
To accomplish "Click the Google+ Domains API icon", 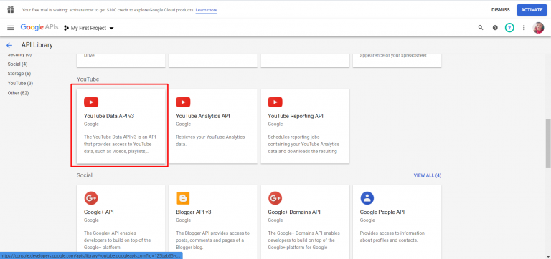I will click(275, 198).
